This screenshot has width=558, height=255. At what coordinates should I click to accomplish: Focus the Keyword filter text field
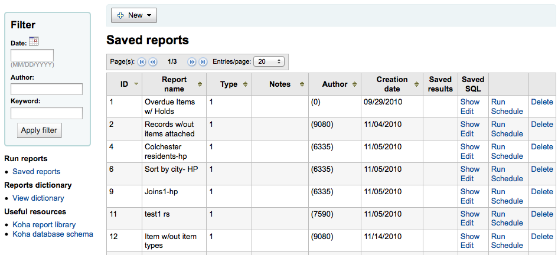coord(47,113)
